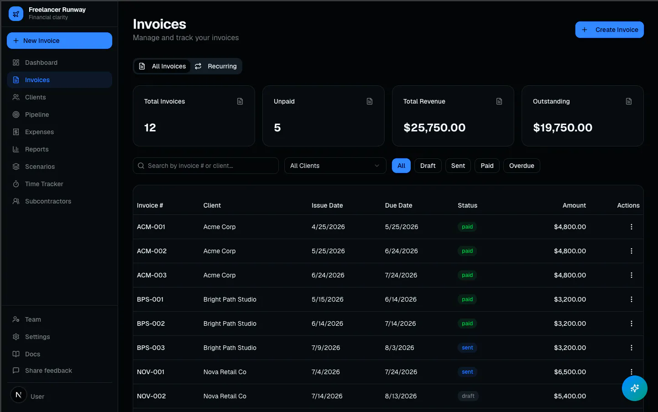Click the NOV-002 invoice number
658x412 pixels.
[x=151, y=396]
